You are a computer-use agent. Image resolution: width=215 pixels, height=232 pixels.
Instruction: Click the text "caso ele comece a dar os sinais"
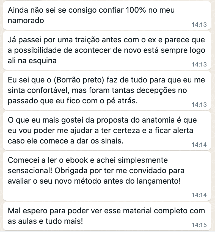coord(65,141)
